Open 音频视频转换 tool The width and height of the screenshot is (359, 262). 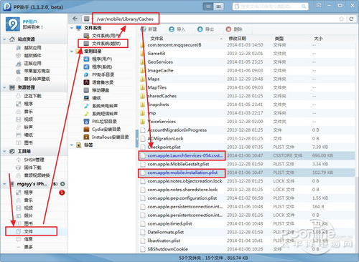pyautogui.click(x=37, y=175)
